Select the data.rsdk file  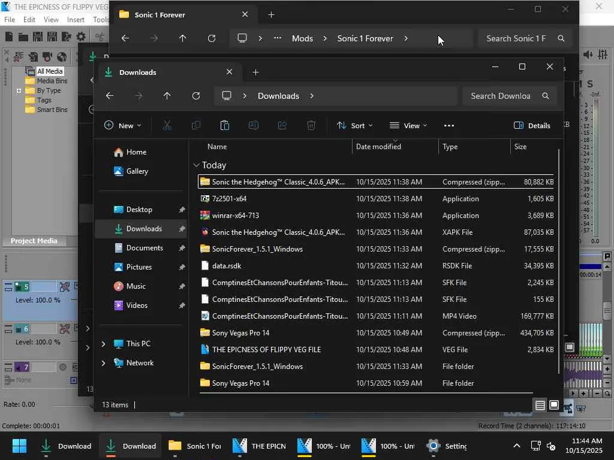[376, 266]
